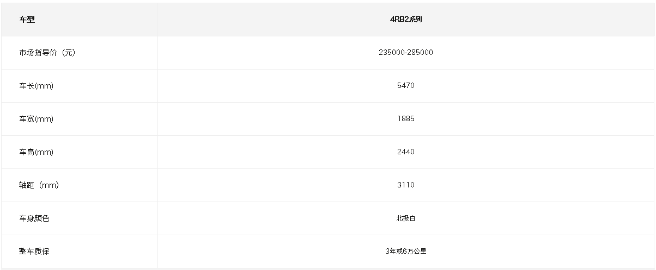Select the wheelbase value 3110

point(406,185)
